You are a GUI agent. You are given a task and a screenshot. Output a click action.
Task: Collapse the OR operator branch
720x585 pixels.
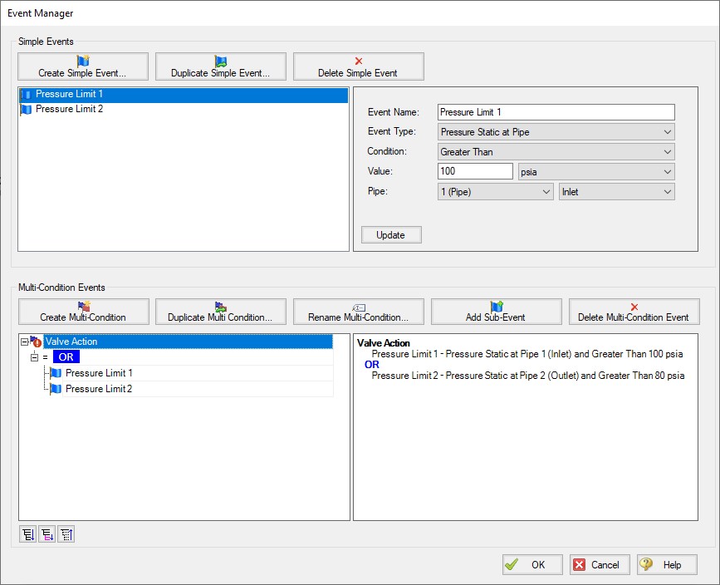[34, 357]
